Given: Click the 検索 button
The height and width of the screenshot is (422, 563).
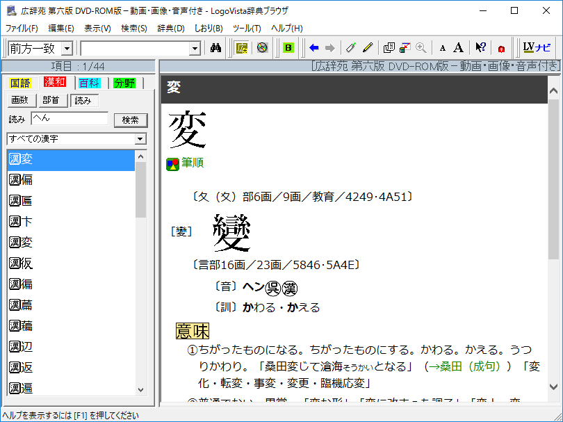Looking at the screenshot, I should pos(131,120).
